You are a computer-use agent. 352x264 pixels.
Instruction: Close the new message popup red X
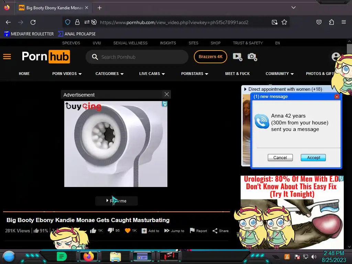337,97
